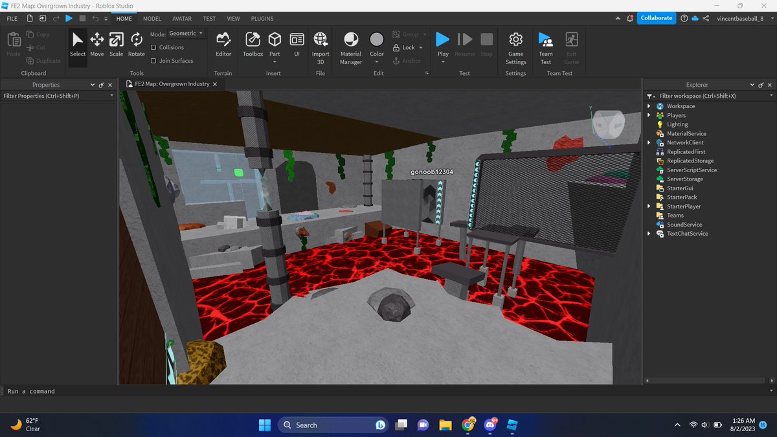
Task: Open the Toolbox panel
Action: pos(253,45)
